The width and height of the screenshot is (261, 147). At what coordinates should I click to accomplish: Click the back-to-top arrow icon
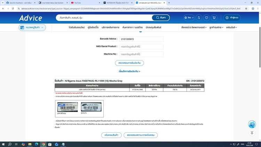252,133
